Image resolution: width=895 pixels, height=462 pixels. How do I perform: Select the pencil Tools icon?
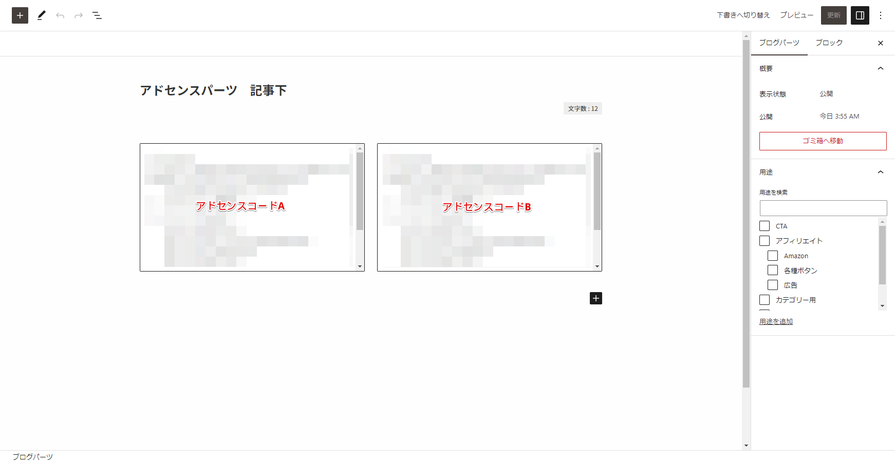[42, 15]
